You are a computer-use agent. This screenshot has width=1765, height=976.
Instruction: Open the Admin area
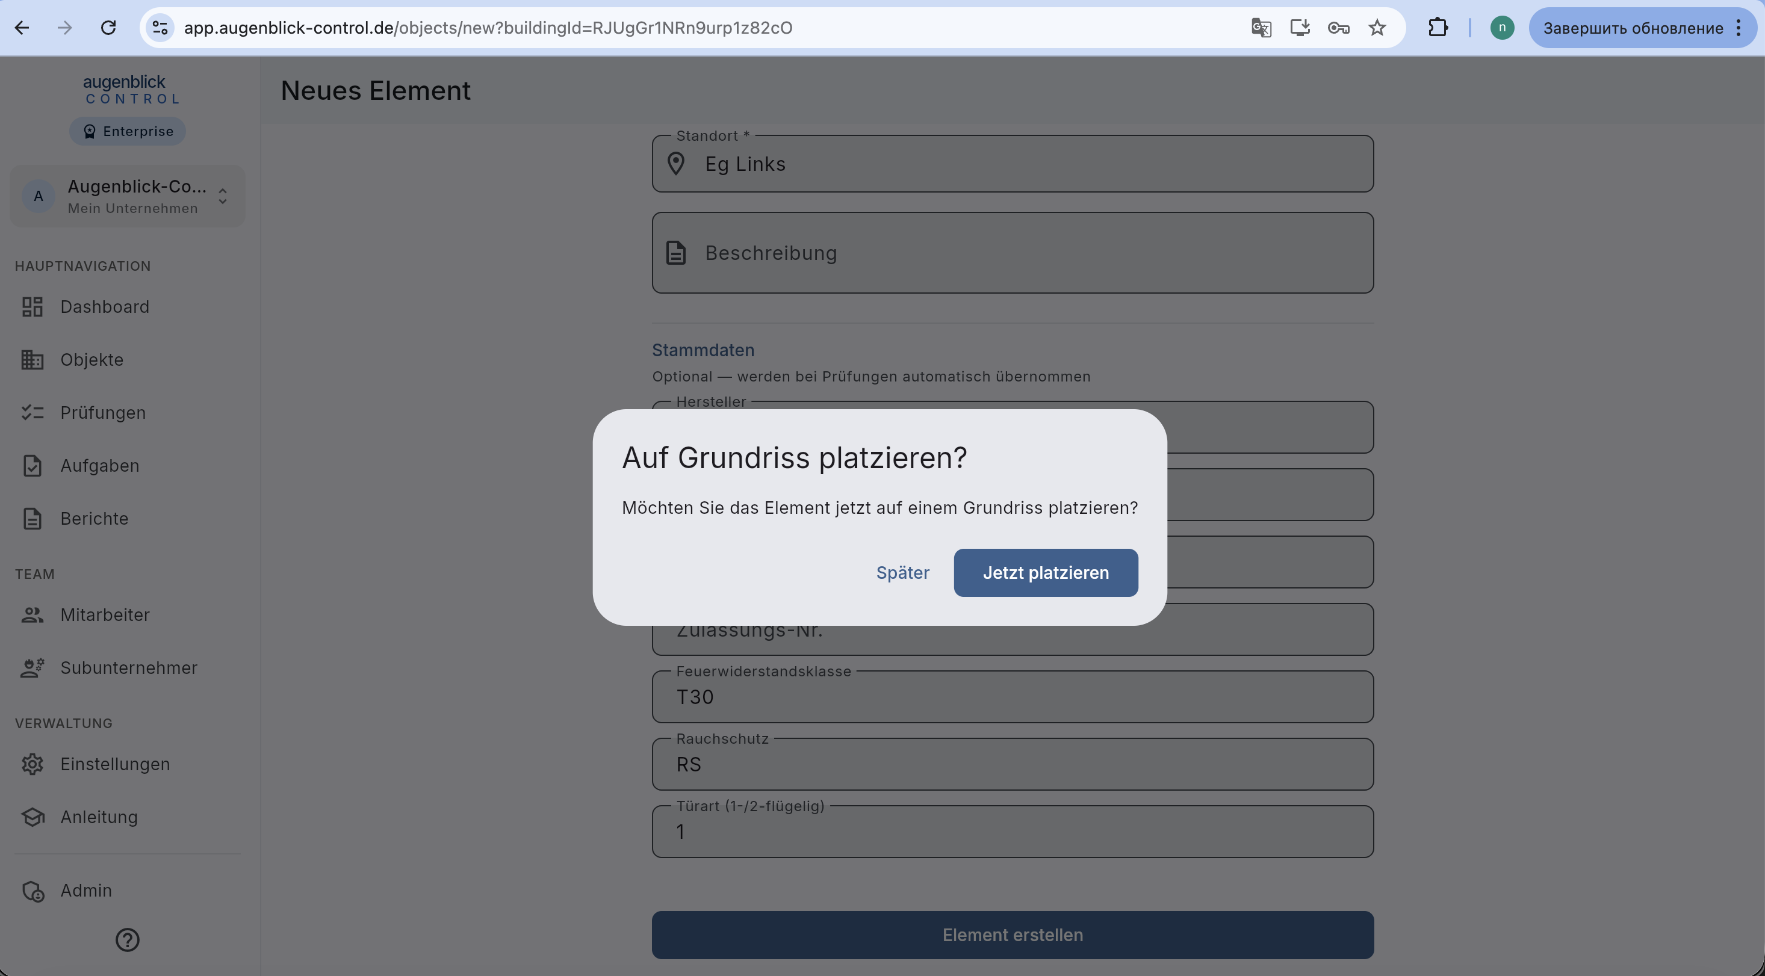(x=128, y=891)
